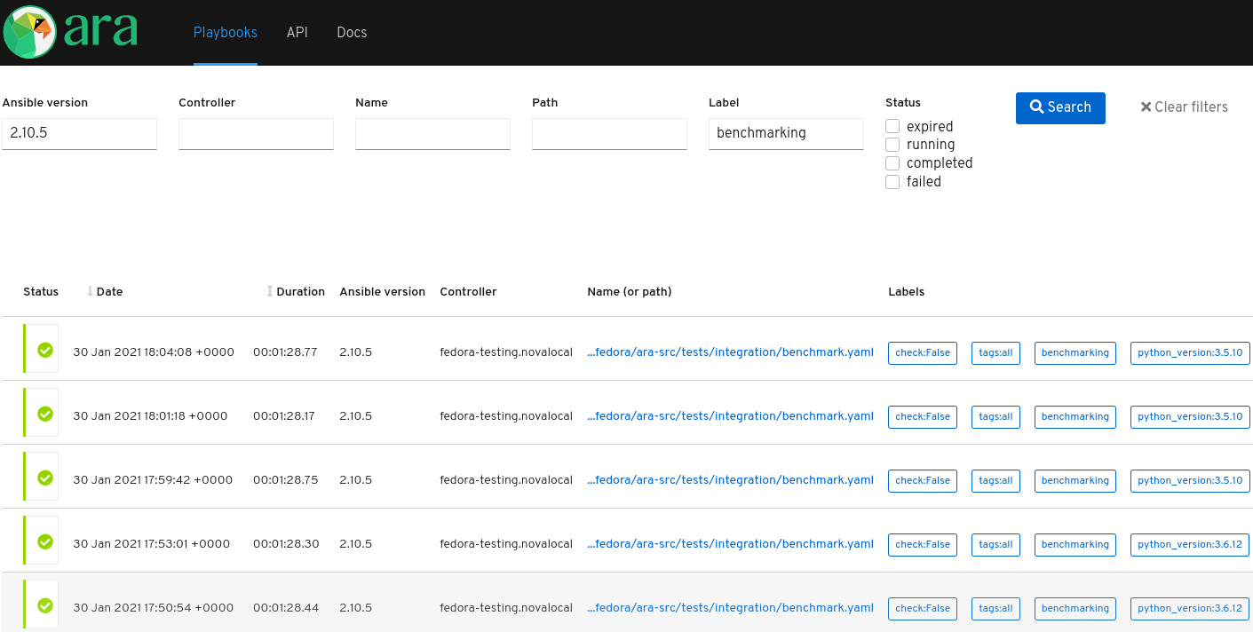Check the completed status option

(892, 162)
